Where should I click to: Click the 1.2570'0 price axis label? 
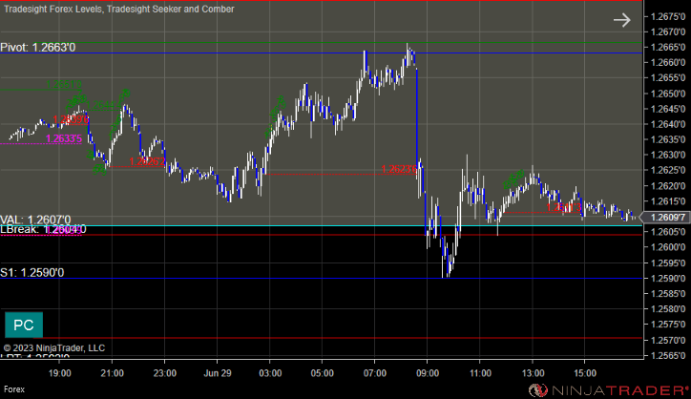[x=668, y=340]
